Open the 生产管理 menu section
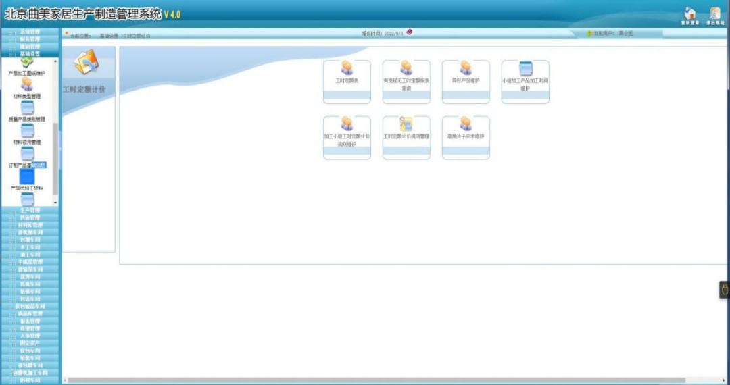Screen dimensions: 730x385 point(29,211)
